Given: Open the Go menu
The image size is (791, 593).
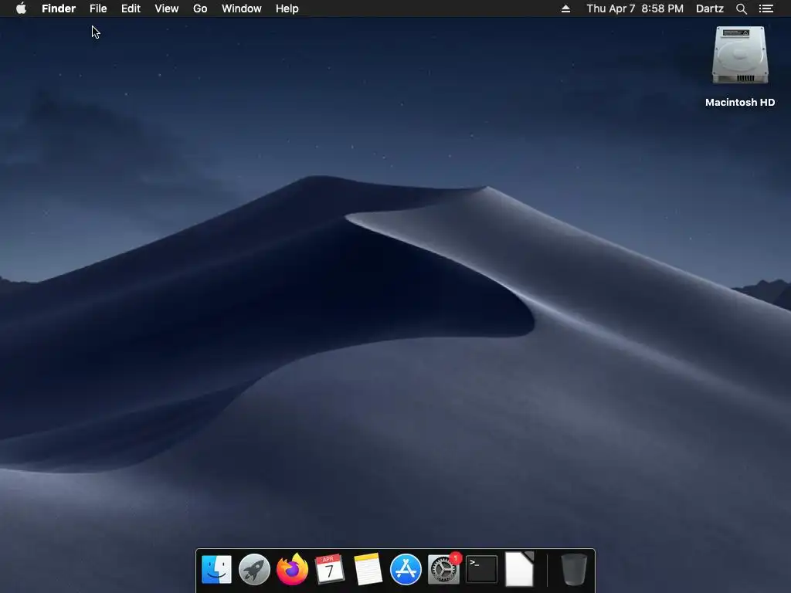Looking at the screenshot, I should [x=200, y=8].
